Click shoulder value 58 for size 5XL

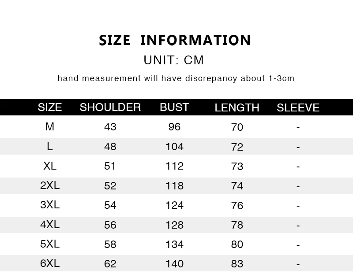(110, 244)
